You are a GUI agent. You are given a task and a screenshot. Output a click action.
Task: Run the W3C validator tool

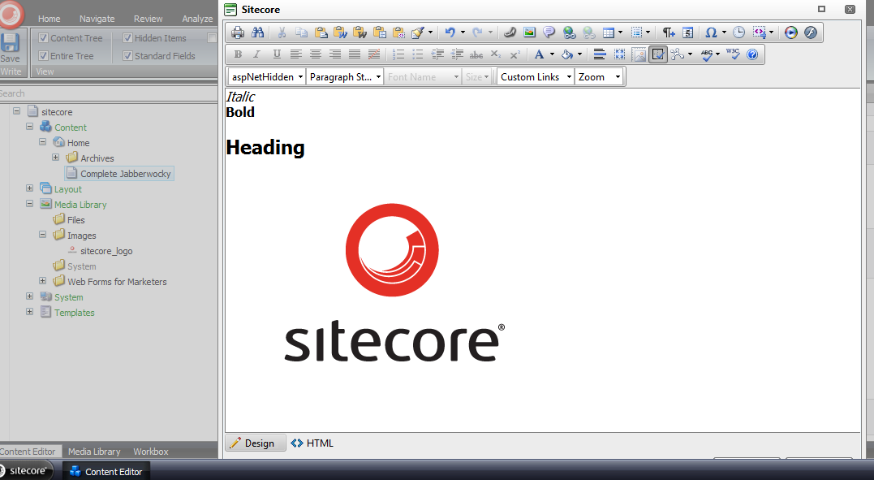(732, 54)
